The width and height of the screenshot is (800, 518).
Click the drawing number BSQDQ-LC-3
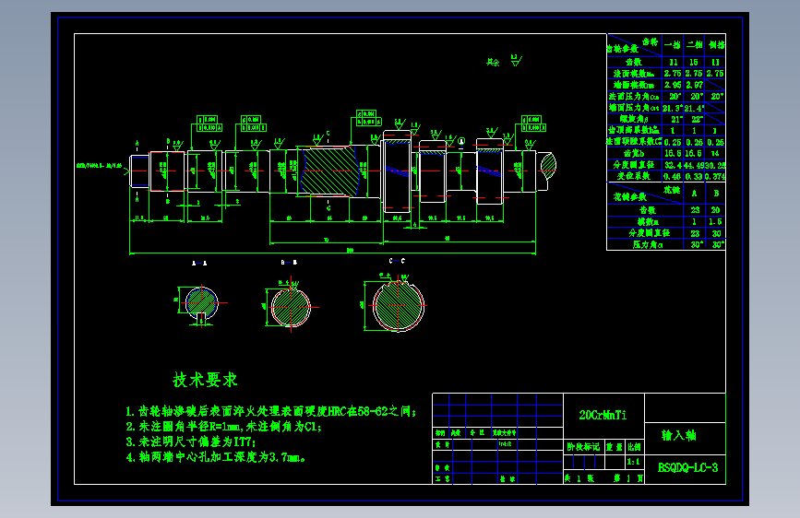tap(687, 467)
